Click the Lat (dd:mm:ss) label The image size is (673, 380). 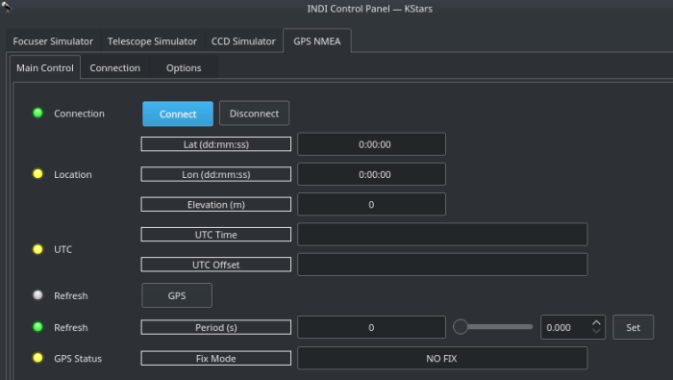(216, 144)
